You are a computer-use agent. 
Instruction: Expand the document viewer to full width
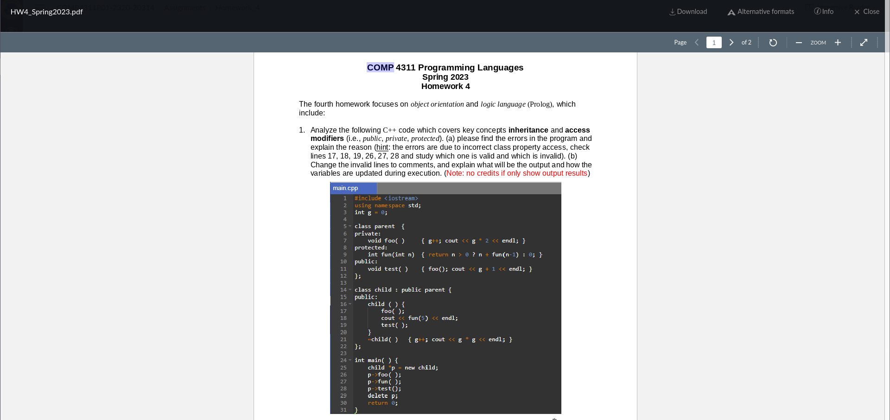863,42
